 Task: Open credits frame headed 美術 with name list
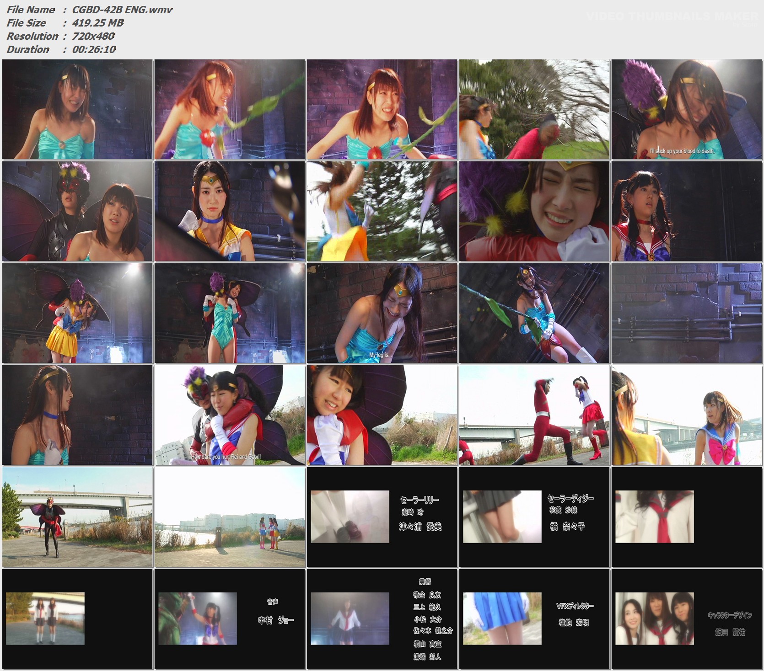[382, 619]
